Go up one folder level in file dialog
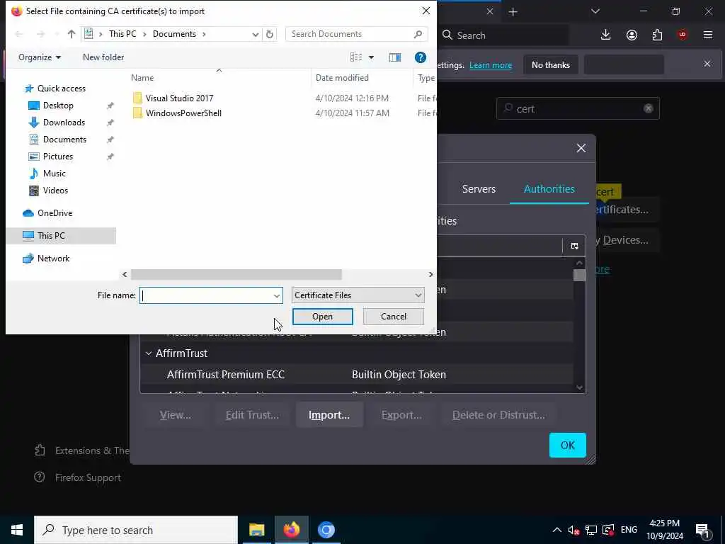725x544 pixels. tap(72, 34)
